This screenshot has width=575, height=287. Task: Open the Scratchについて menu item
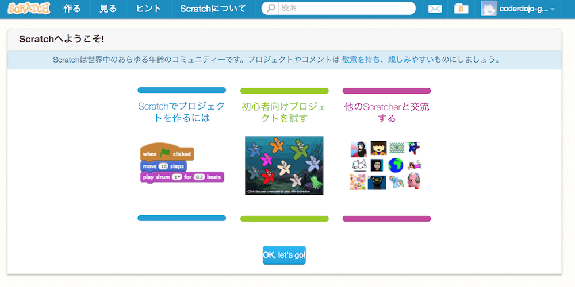point(213,9)
